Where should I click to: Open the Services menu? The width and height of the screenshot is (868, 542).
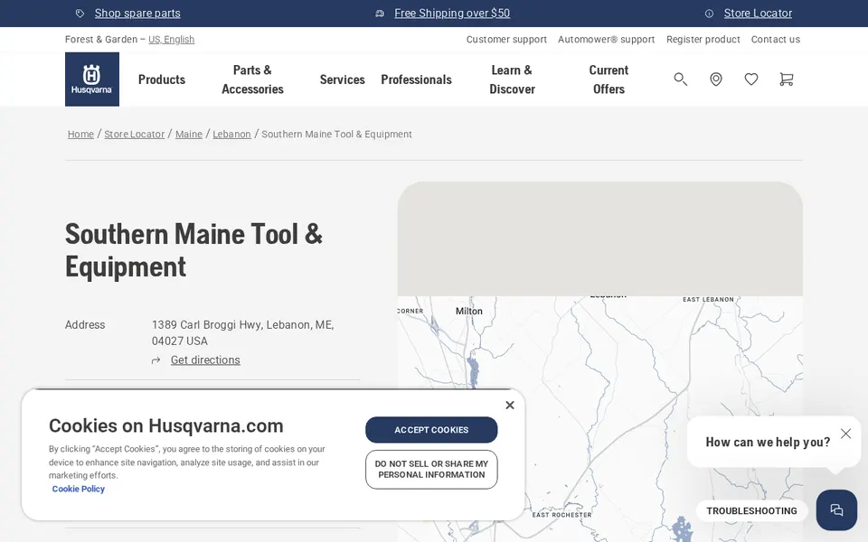342,79
